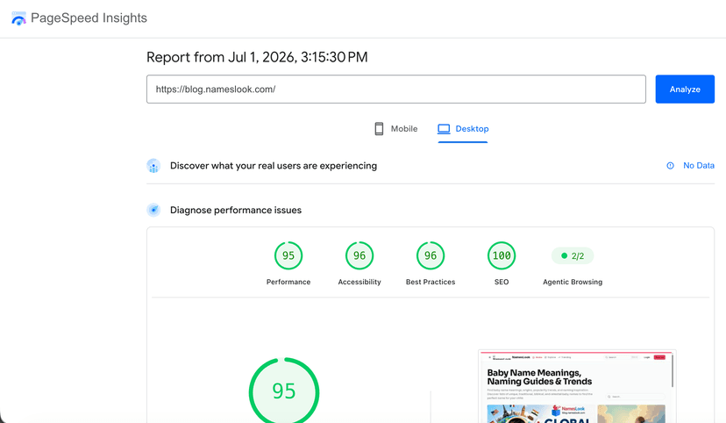
Task: Switch to the Mobile tab
Action: point(395,129)
